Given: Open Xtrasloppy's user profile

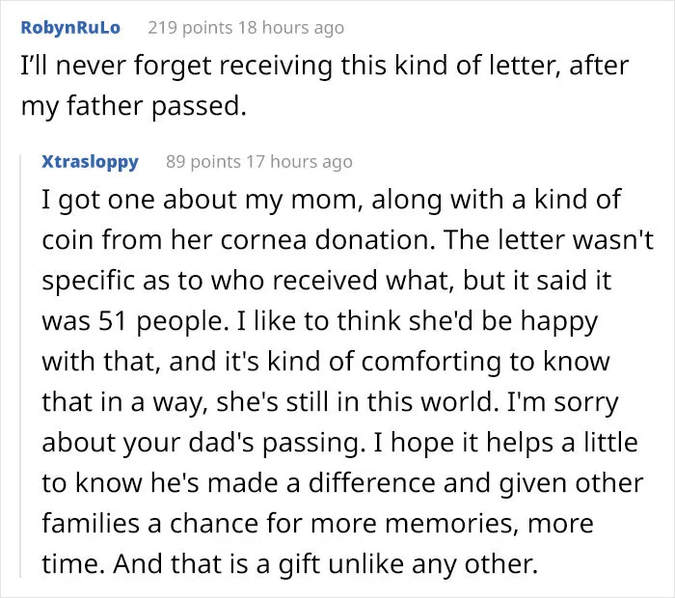Looking at the screenshot, I should (x=90, y=162).
